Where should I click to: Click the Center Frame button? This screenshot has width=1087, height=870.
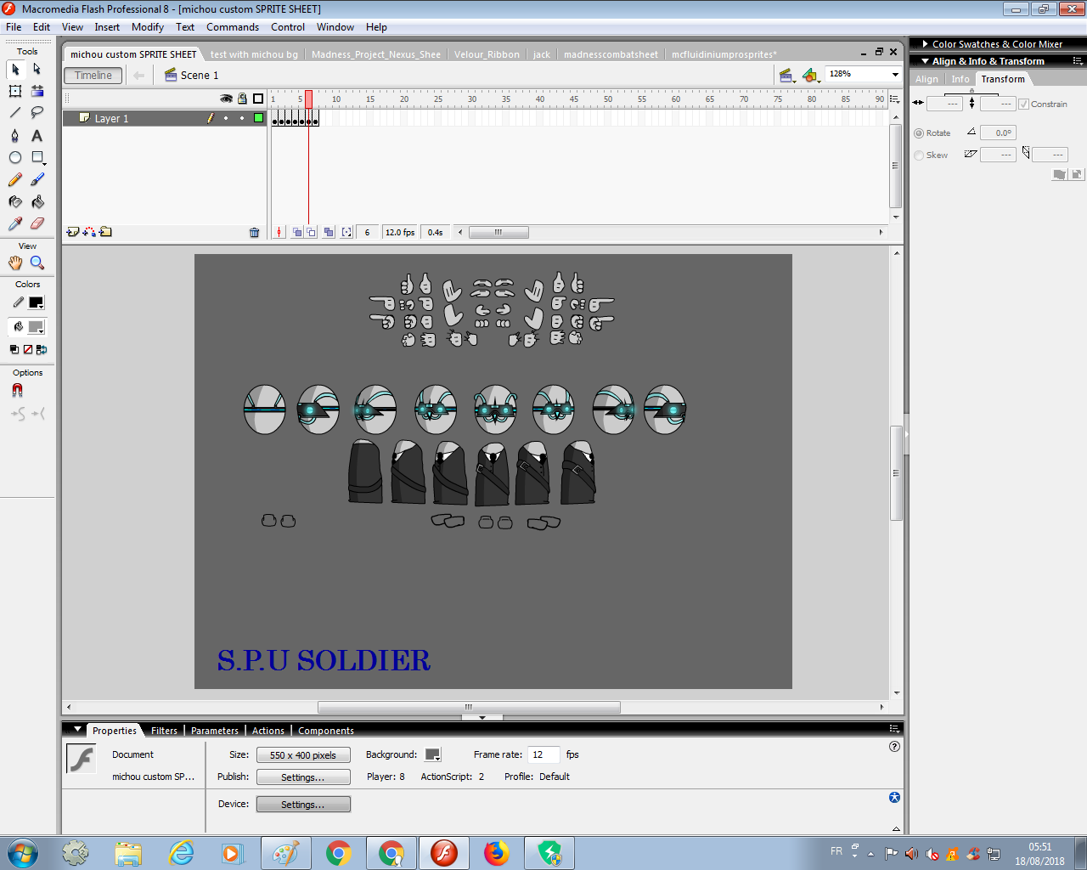[x=279, y=232]
